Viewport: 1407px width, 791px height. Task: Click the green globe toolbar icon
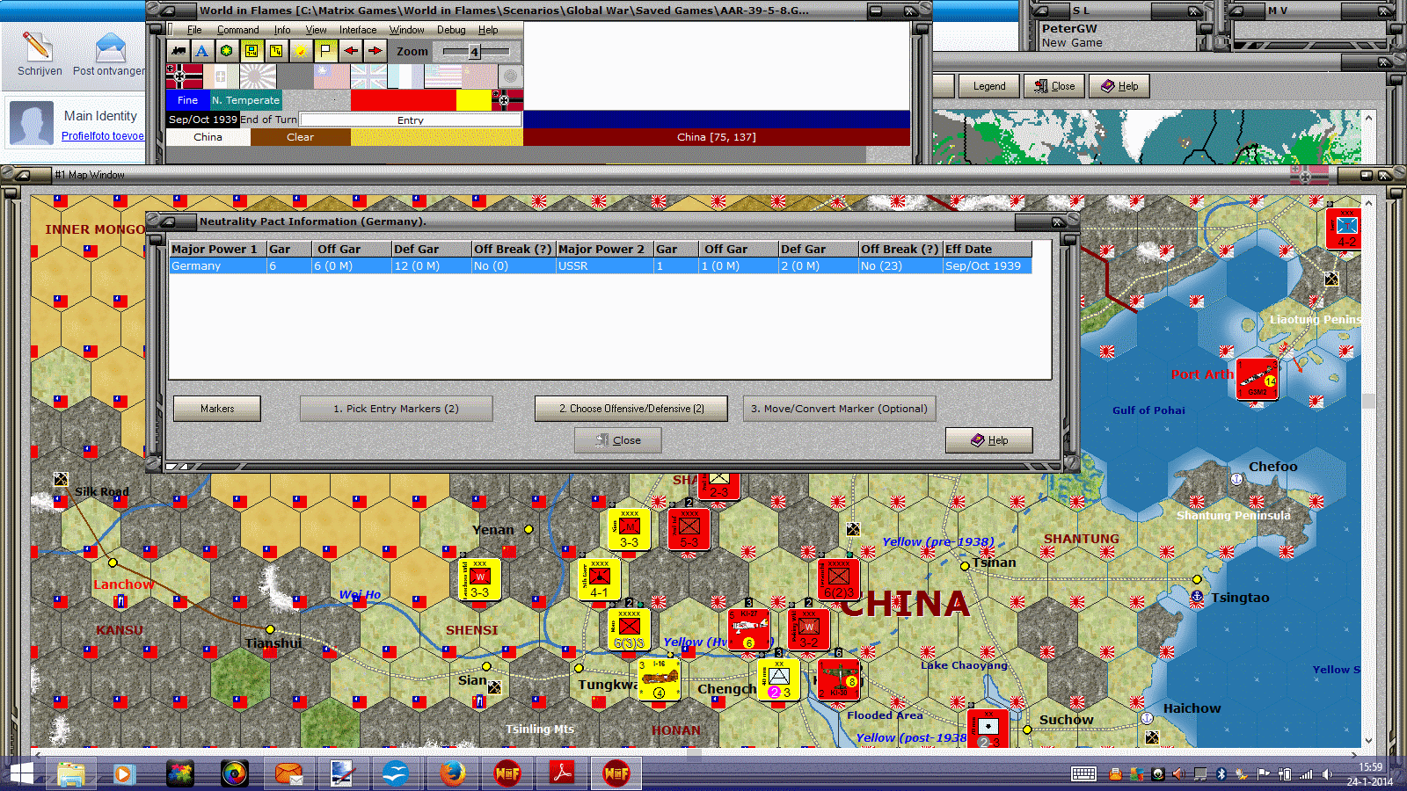[227, 50]
